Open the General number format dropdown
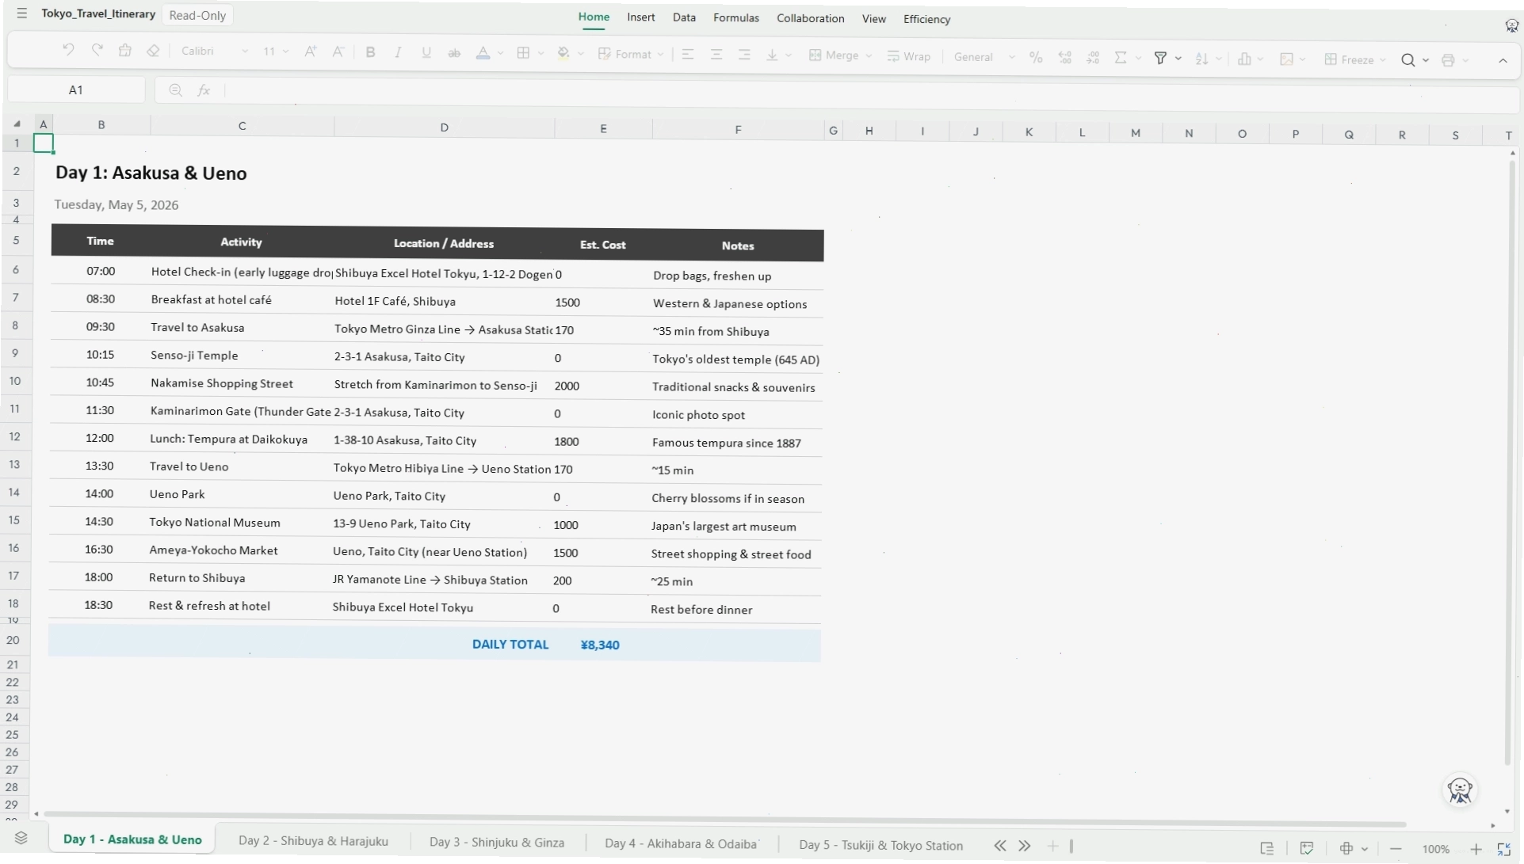 tap(984, 57)
